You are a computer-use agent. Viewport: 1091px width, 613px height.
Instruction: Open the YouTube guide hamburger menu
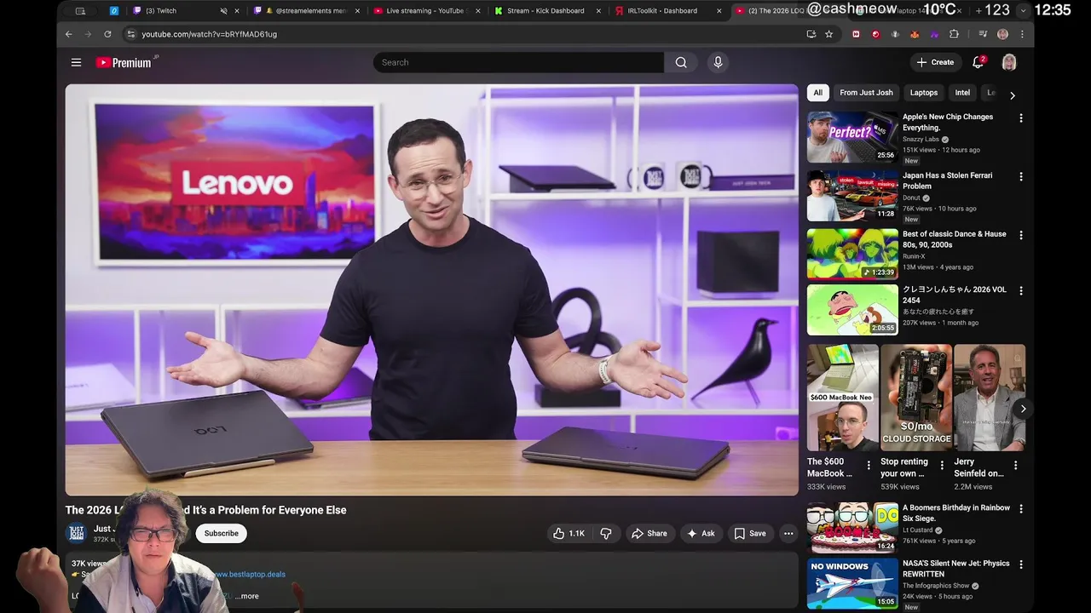pyautogui.click(x=76, y=62)
